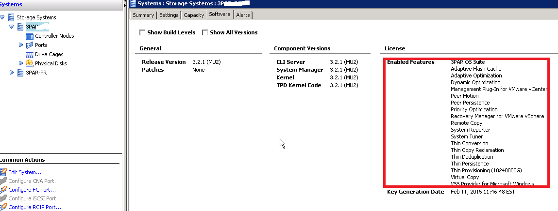558x211 pixels.
Task: Click the Controller Nodes icon
Action: coord(30,36)
